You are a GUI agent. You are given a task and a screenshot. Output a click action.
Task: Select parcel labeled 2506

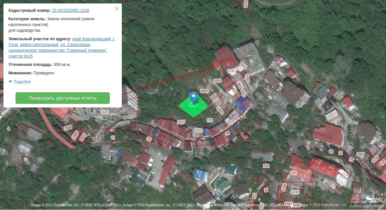(68, 127)
